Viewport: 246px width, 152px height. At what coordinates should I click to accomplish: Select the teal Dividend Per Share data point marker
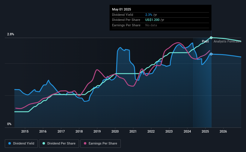[211, 38]
